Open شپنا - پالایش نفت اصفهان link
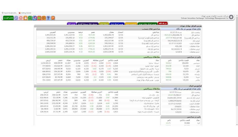The image size is (238, 137). point(149,69)
